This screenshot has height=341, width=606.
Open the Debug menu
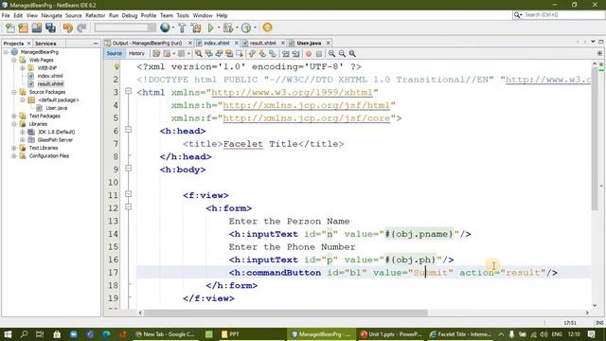coord(130,15)
